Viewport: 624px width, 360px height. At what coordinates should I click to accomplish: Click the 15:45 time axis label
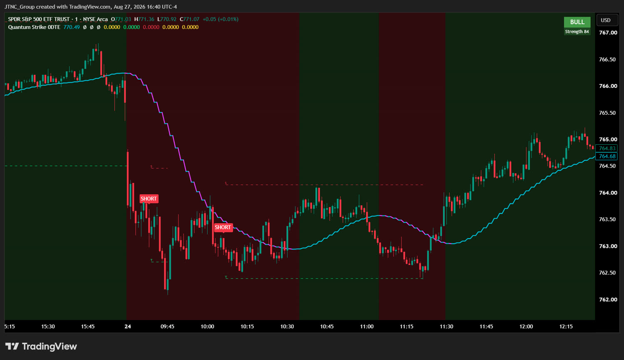click(88, 326)
